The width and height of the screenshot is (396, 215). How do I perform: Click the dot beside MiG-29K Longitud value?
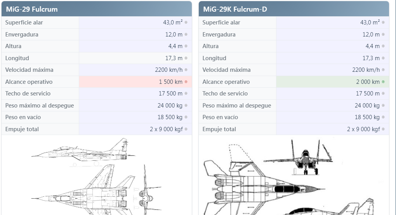tap(383, 58)
